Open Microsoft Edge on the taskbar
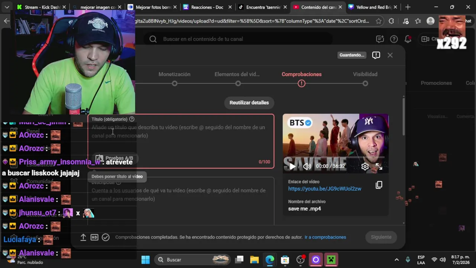Screen dimensions: 476x268 (270, 259)
